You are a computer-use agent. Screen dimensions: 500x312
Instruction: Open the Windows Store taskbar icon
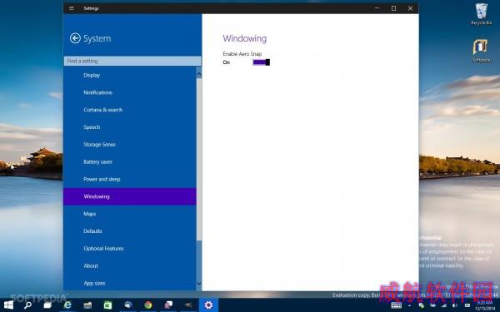tap(107, 305)
